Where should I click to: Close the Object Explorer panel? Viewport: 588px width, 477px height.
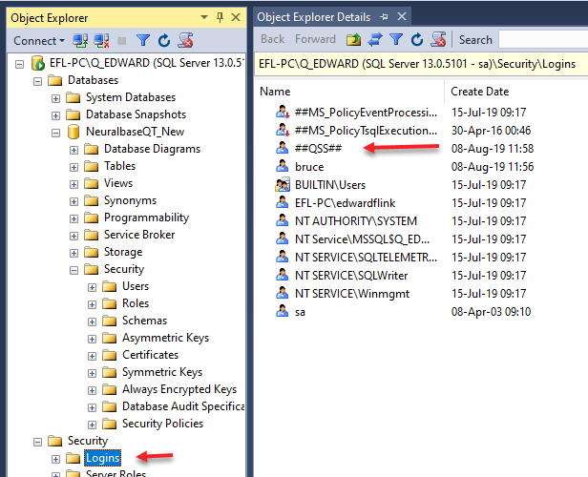tap(236, 17)
